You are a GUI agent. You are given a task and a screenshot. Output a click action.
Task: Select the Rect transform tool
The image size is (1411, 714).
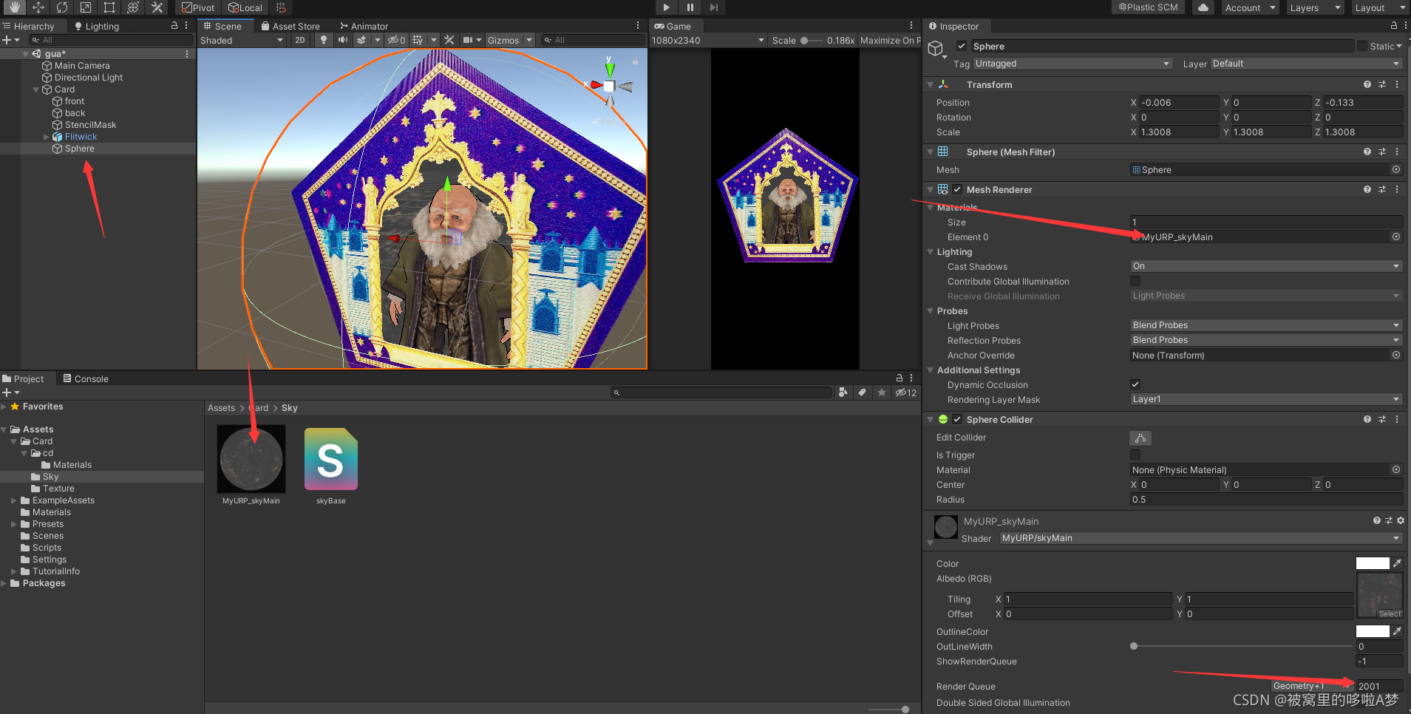(x=109, y=7)
